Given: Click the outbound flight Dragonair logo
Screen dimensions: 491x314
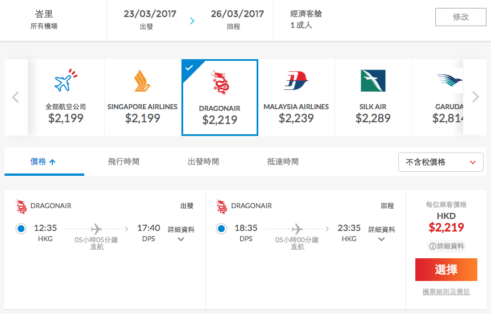Looking at the screenshot, I should pyautogui.click(x=21, y=206).
